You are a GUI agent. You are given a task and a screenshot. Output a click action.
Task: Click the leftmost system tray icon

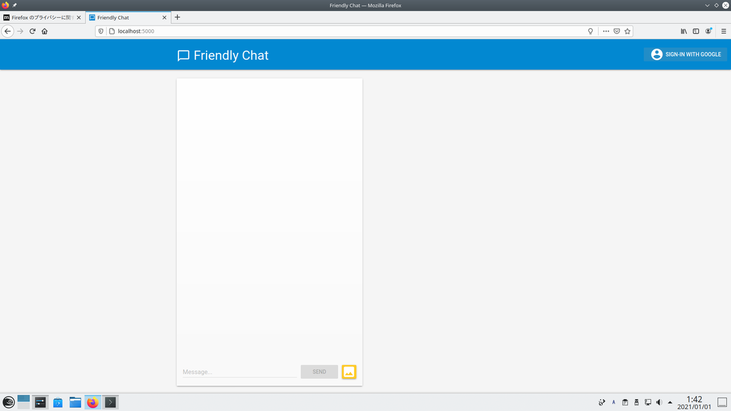coord(602,402)
